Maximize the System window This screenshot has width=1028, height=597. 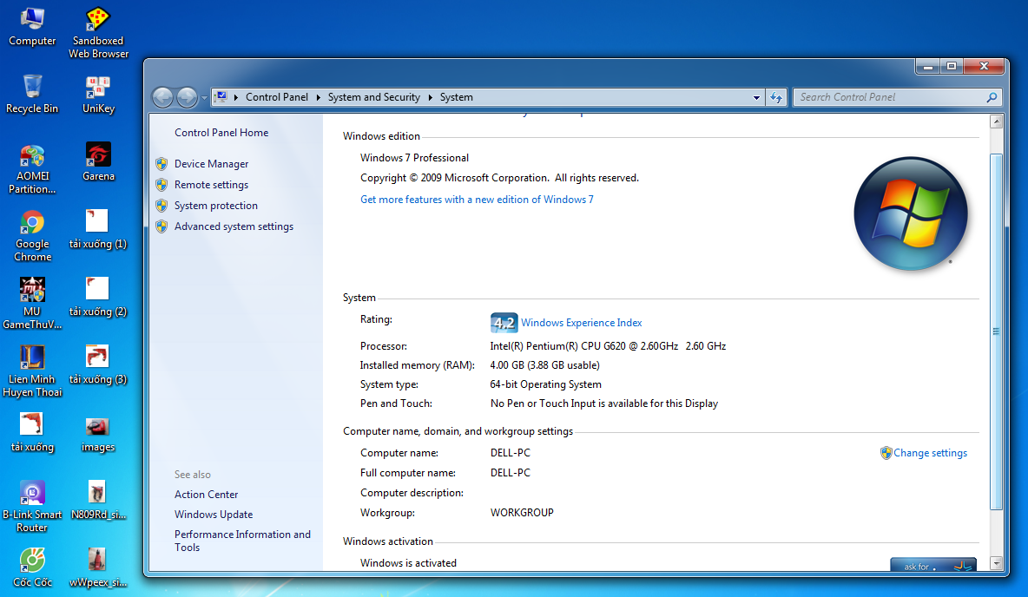(952, 66)
